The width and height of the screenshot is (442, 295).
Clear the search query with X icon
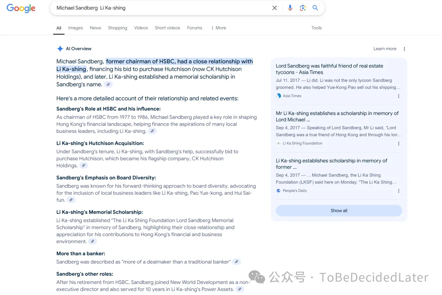click(x=275, y=8)
